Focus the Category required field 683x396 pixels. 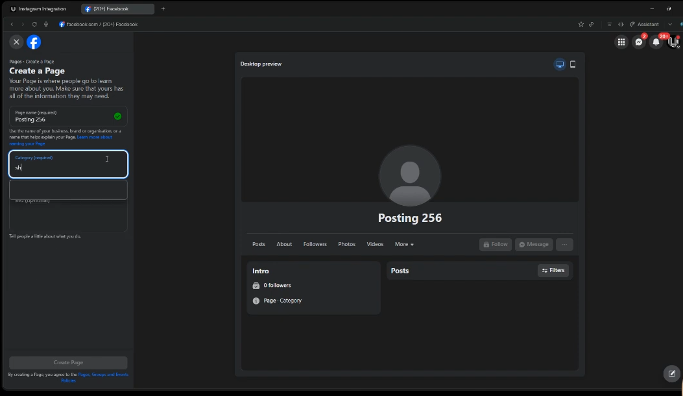point(68,164)
